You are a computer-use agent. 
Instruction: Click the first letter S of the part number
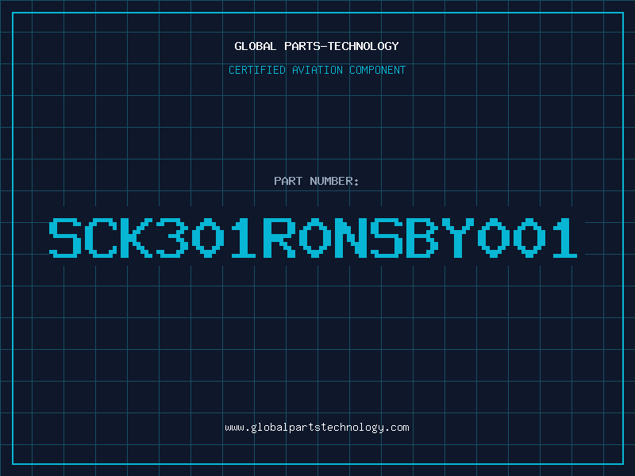65,237
